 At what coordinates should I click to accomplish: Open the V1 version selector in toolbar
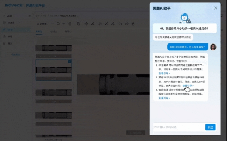coord(44,24)
